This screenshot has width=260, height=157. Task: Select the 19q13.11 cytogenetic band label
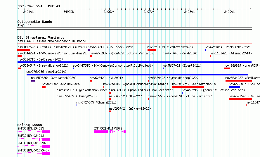[x=25, y=25]
